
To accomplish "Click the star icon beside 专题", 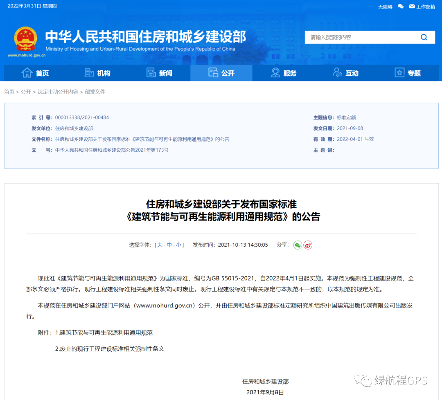I will click(x=399, y=72).
